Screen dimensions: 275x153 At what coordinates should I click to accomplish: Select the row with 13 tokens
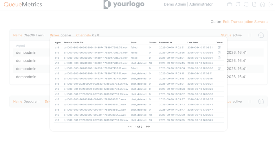[x=139, y=120]
